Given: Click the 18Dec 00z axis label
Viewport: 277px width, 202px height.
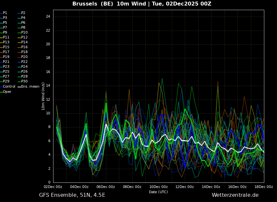Looking at the screenshot, I should [x=263, y=187].
